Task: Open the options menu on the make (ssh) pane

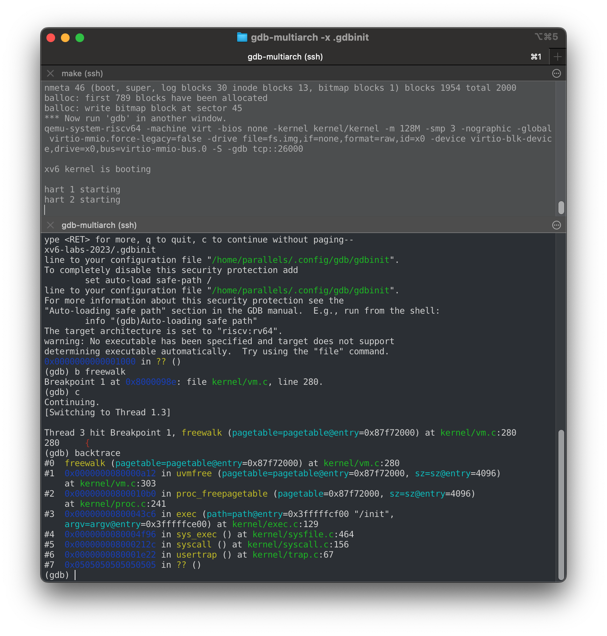Action: (x=557, y=73)
